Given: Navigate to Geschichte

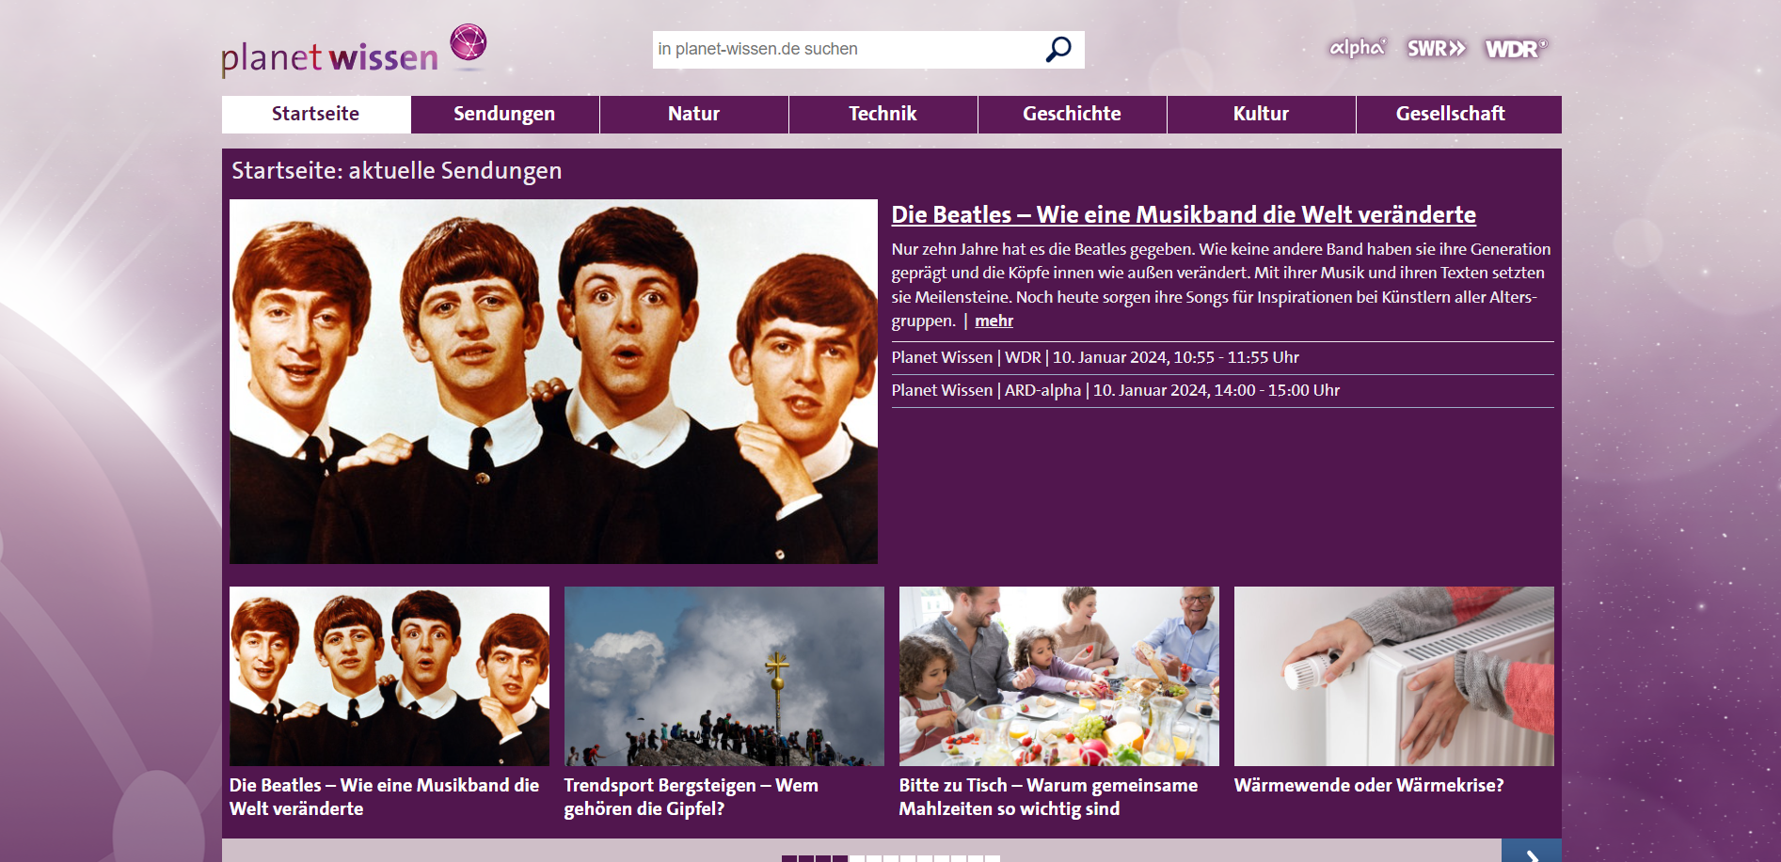Looking at the screenshot, I should (1073, 114).
